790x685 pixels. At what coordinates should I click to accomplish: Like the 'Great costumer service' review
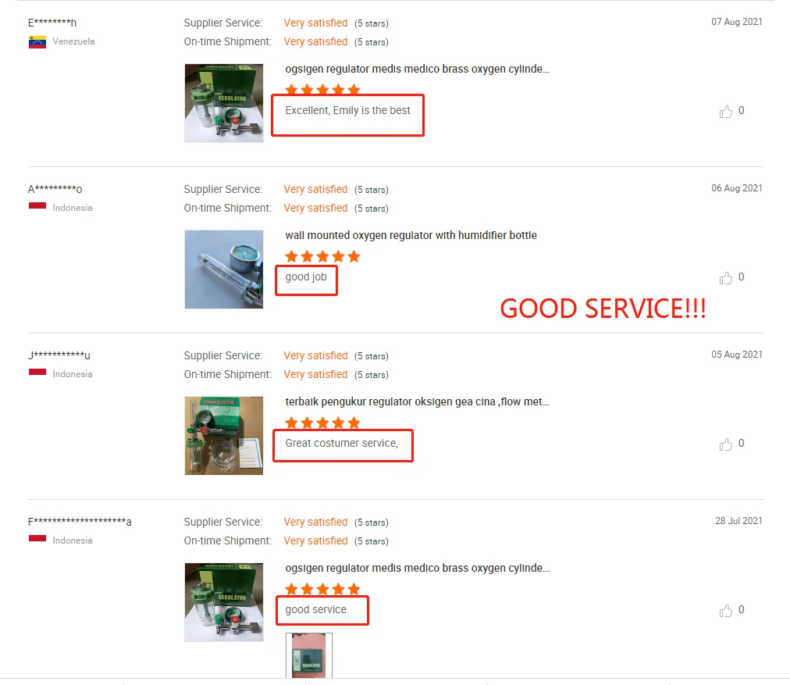click(725, 444)
